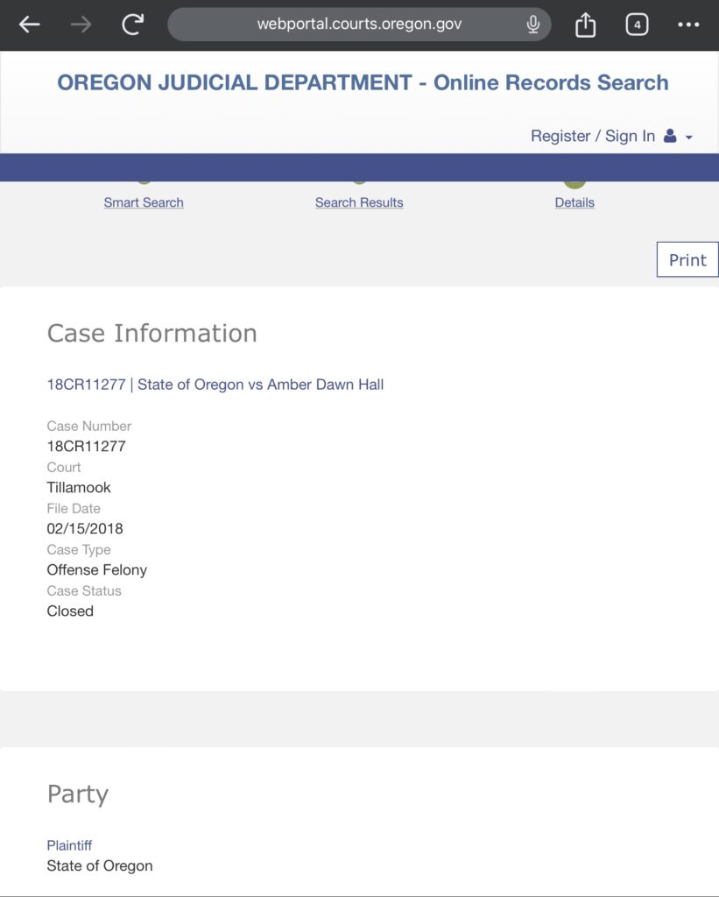
Task: Click the Plaintiff party label
Action: pyautogui.click(x=69, y=845)
